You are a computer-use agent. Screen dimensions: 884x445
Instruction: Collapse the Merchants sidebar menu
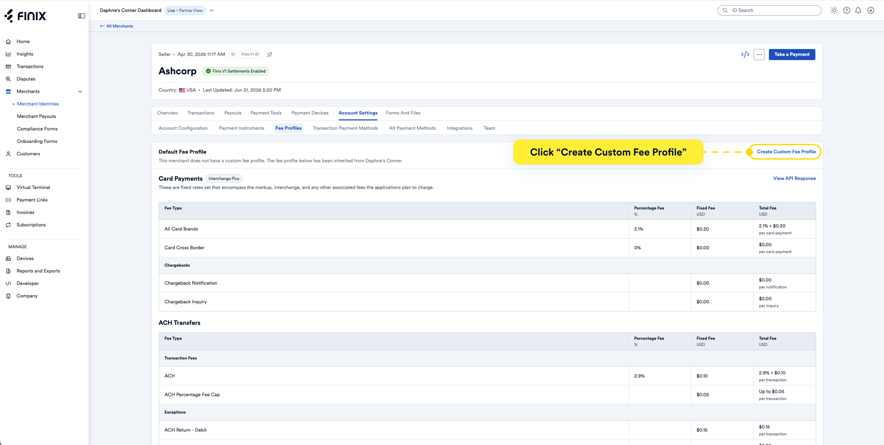[x=80, y=92]
